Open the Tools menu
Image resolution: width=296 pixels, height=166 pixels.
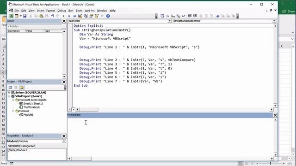tap(79, 11)
